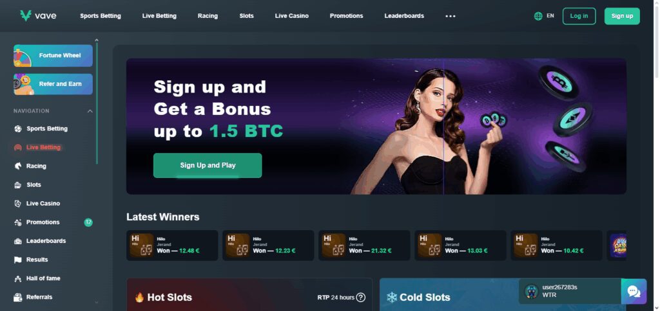Open the live chat bubble icon
Image resolution: width=660 pixels, height=311 pixels.
pyautogui.click(x=634, y=291)
